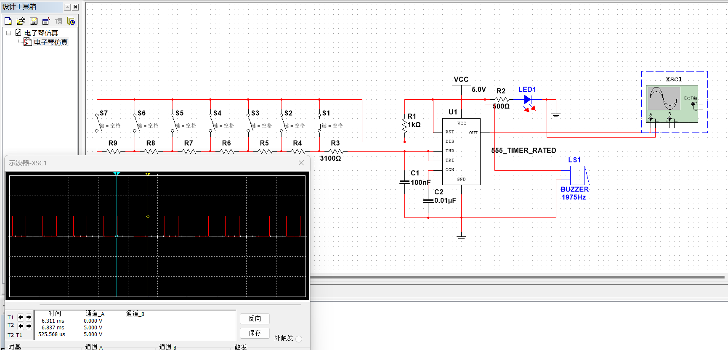Viewport: 728px width, 350px height.
Task: Click the 反向 reverse button
Action: [x=255, y=319]
